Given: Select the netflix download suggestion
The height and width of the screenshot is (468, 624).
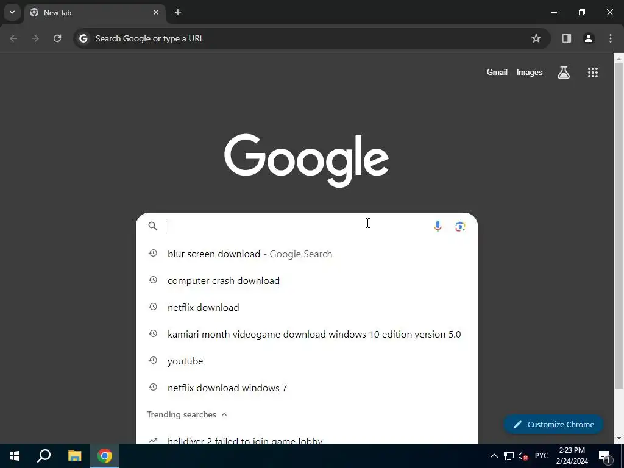Looking at the screenshot, I should [307, 307].
